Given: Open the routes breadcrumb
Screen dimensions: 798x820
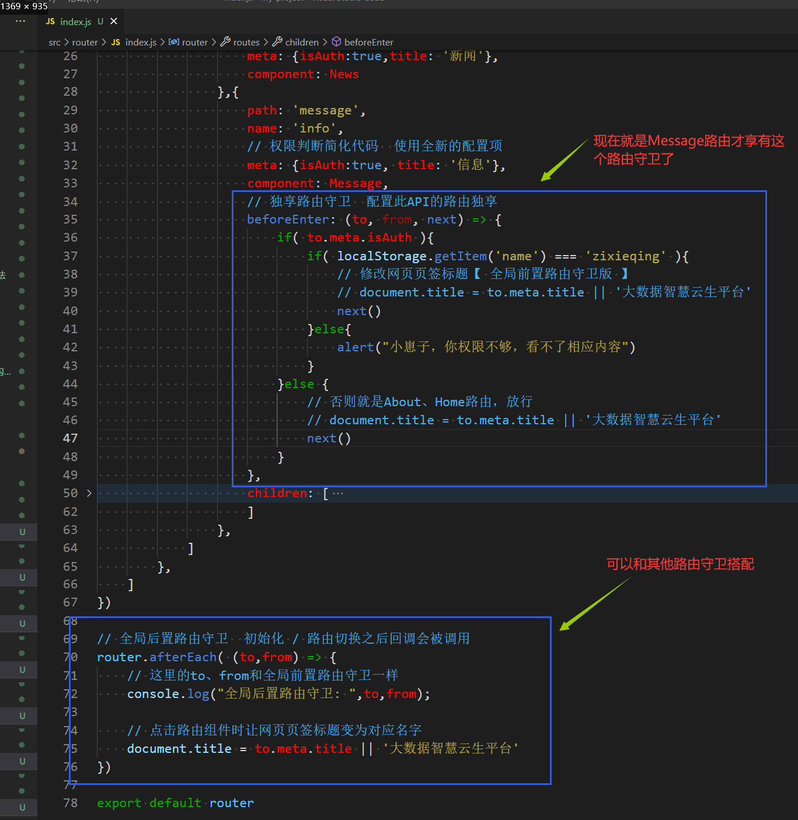Looking at the screenshot, I should 246,42.
